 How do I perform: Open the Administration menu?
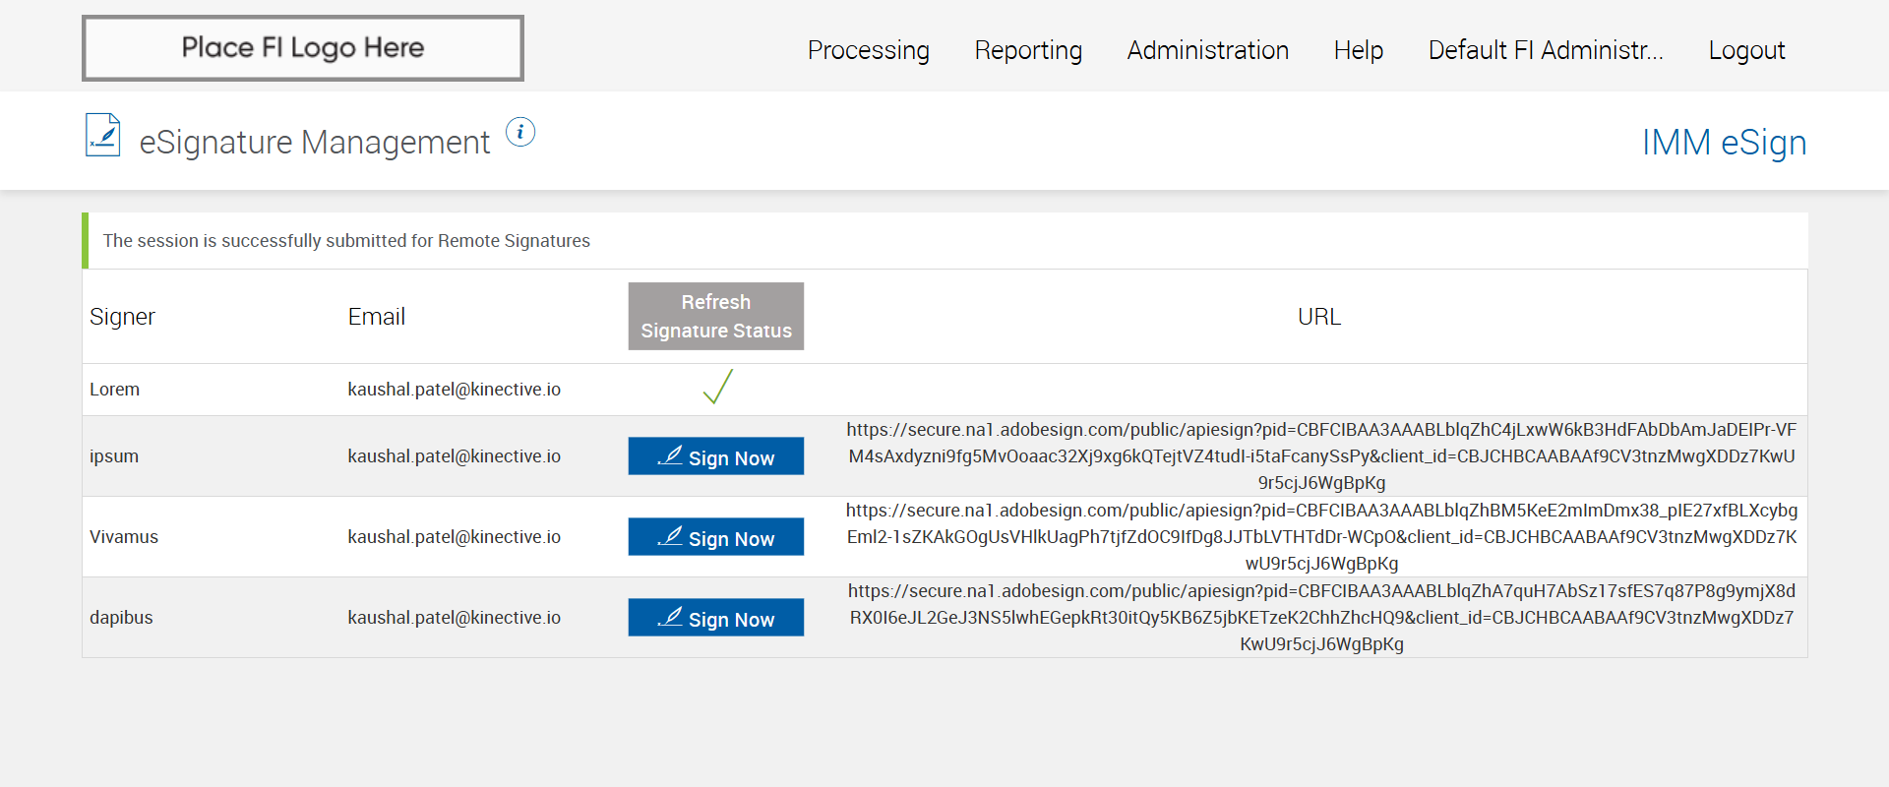(1207, 50)
